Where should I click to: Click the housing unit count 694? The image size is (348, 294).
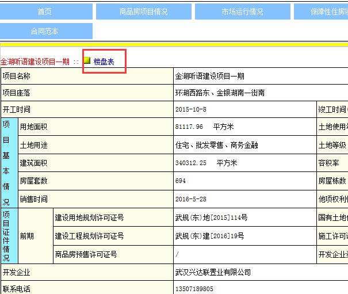181,181
